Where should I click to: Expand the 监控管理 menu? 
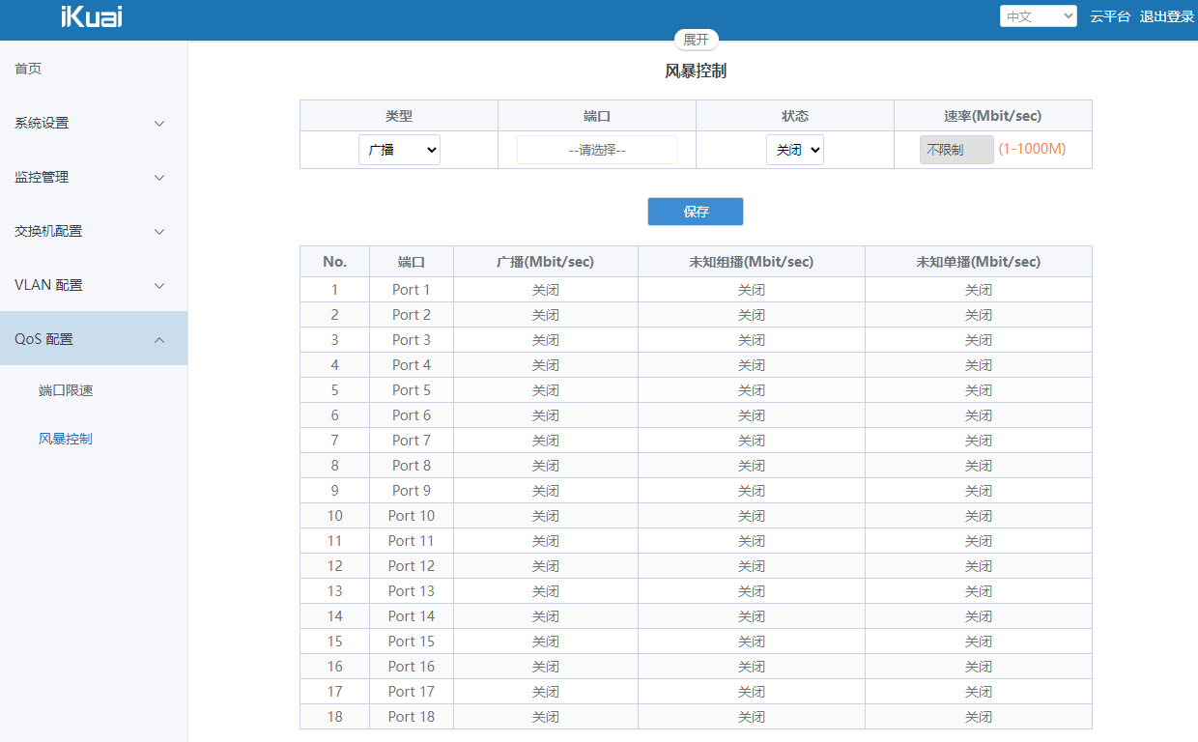click(94, 177)
